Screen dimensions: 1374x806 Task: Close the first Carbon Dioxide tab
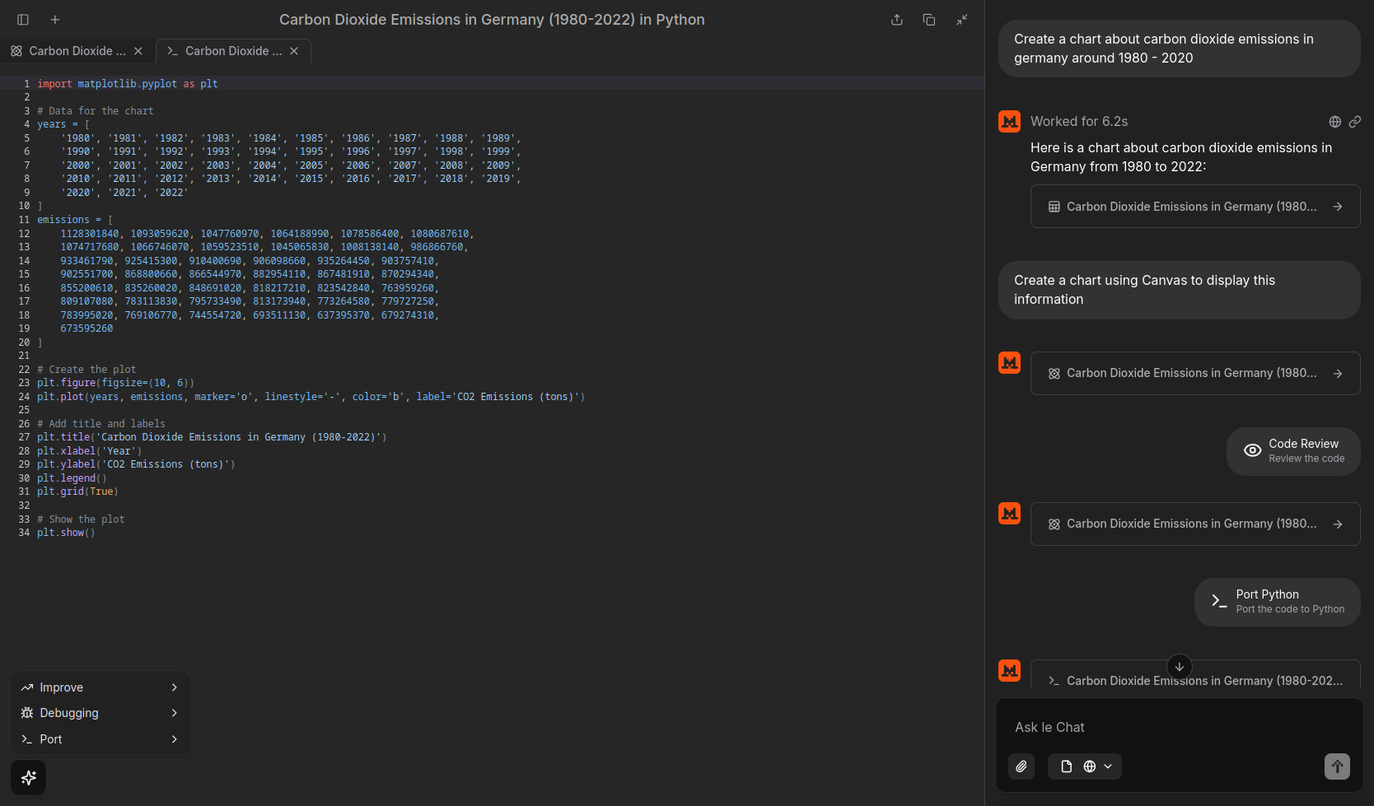click(138, 51)
